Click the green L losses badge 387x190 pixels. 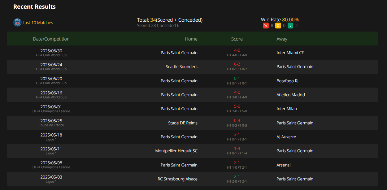pyautogui.click(x=290, y=26)
